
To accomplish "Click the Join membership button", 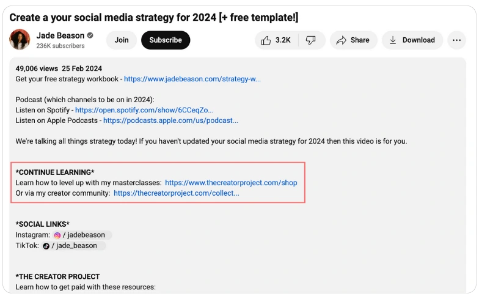I will click(122, 40).
